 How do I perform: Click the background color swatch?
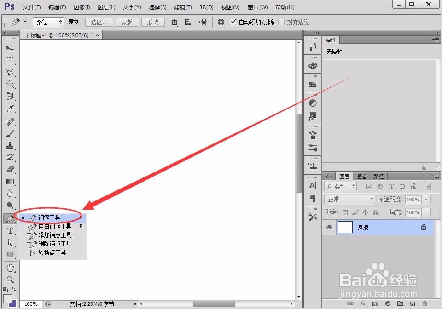14,304
